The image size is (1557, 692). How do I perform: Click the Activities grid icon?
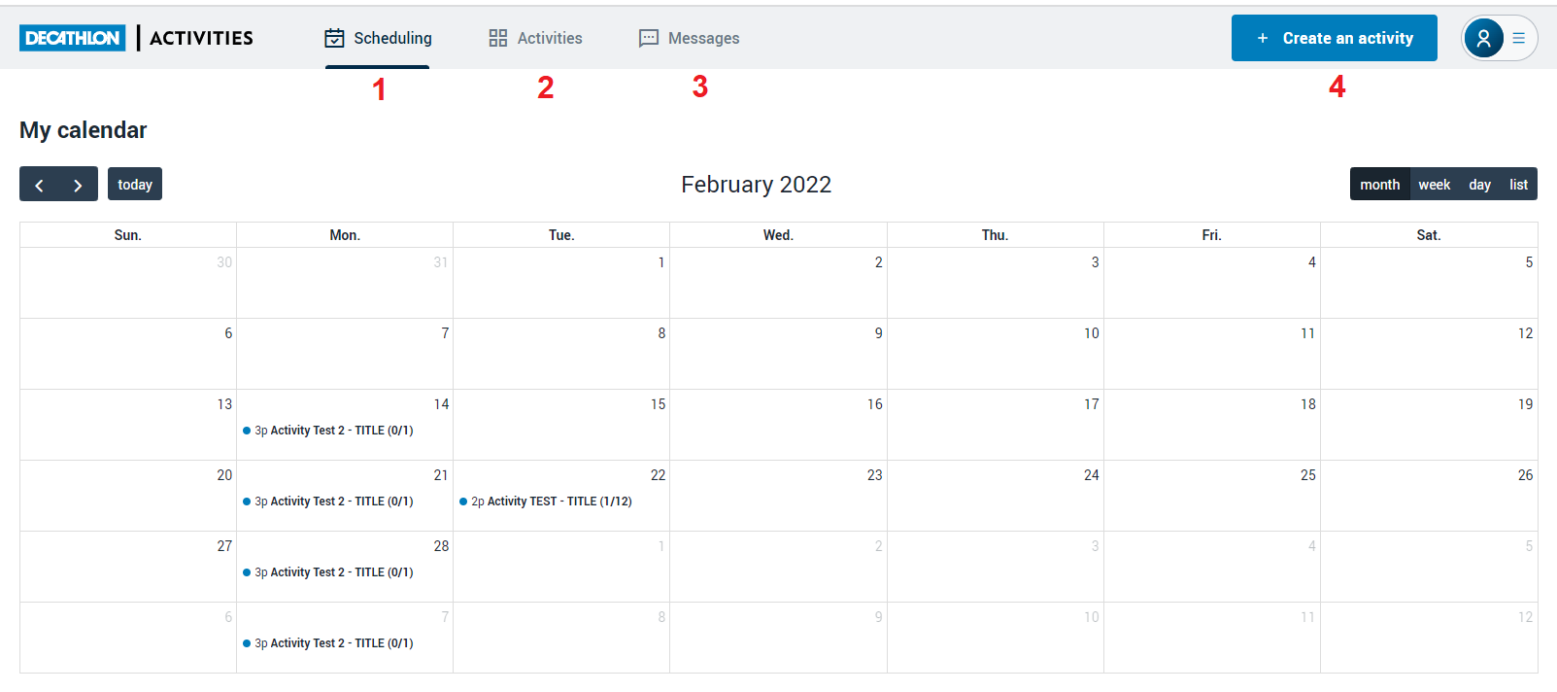click(x=498, y=38)
